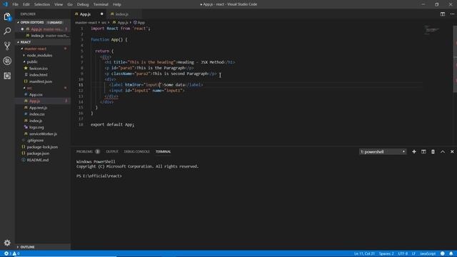Open the View menu
This screenshot has width=457, height=257.
coord(59,4)
